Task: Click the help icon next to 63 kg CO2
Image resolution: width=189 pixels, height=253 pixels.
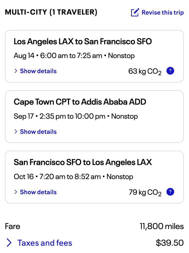Action: [170, 71]
